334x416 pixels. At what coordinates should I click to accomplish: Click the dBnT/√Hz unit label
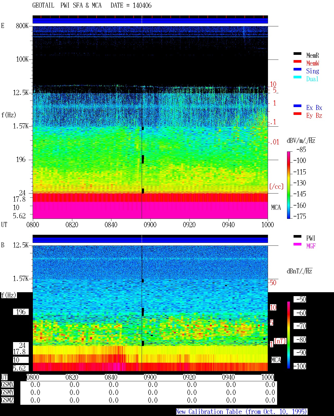click(299, 271)
